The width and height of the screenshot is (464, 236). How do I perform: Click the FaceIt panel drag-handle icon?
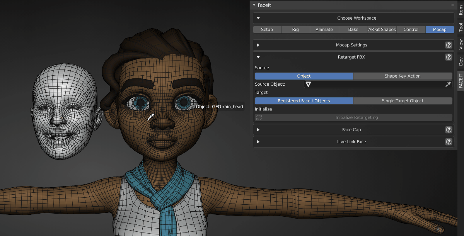[x=452, y=5]
